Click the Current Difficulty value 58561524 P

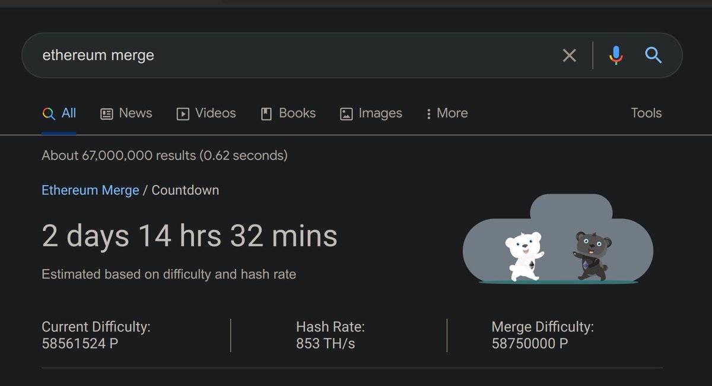pyautogui.click(x=80, y=343)
